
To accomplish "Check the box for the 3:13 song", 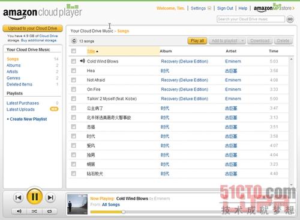I will coord(74,117).
